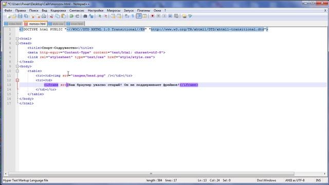The image size is (329, 185).
Task: Create a new document from toolbar
Action: coord(9,16)
